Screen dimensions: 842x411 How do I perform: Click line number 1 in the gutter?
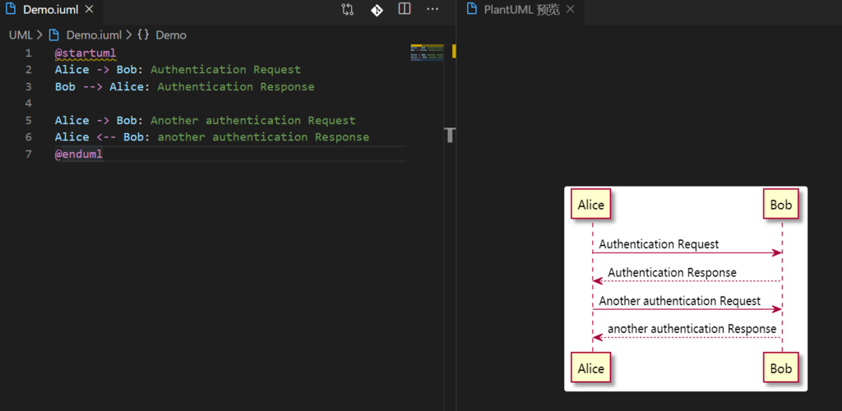pyautogui.click(x=28, y=53)
